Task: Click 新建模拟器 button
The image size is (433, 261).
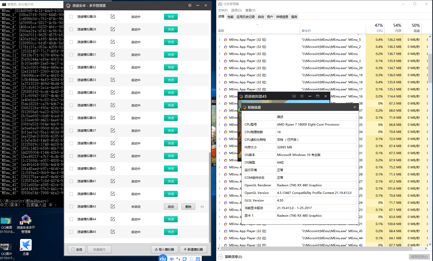Action: (x=193, y=249)
